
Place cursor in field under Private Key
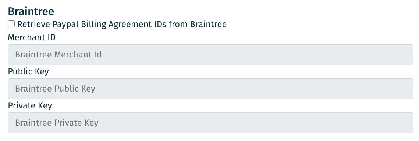pyautogui.click(x=210, y=123)
